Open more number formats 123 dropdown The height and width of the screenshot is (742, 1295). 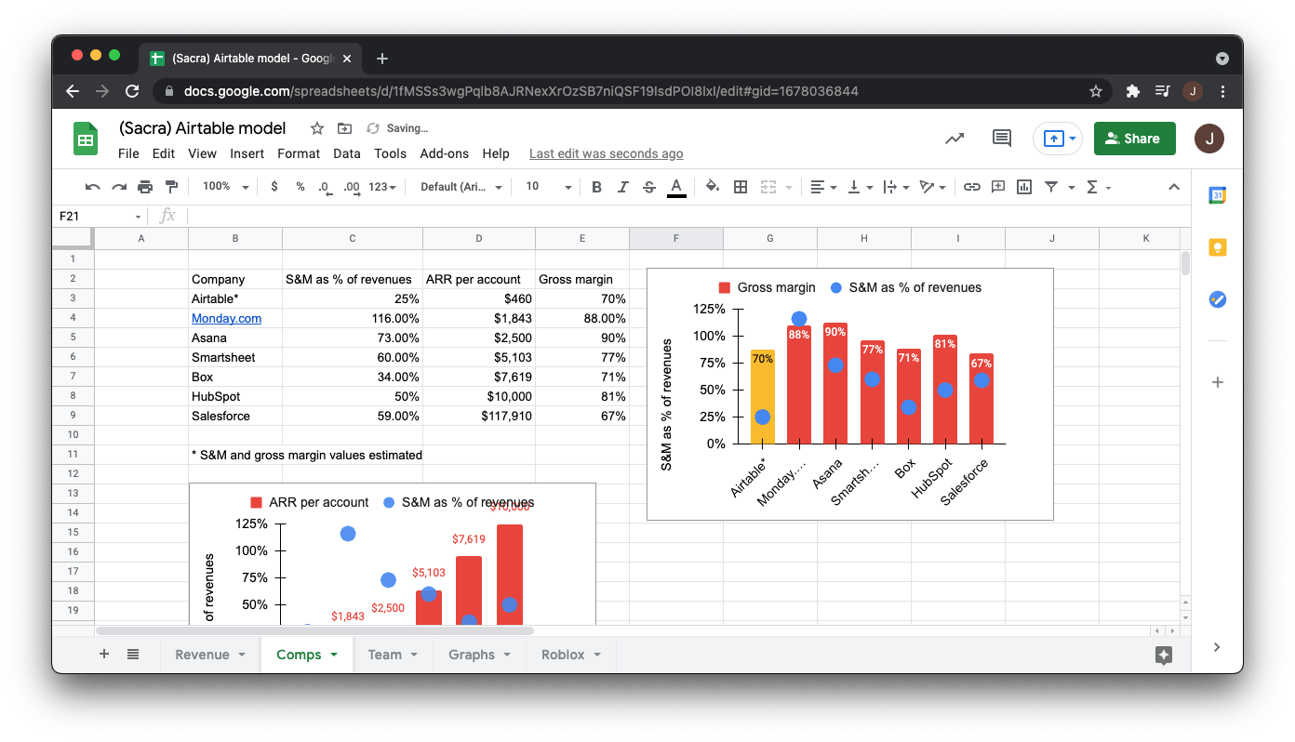(x=382, y=187)
